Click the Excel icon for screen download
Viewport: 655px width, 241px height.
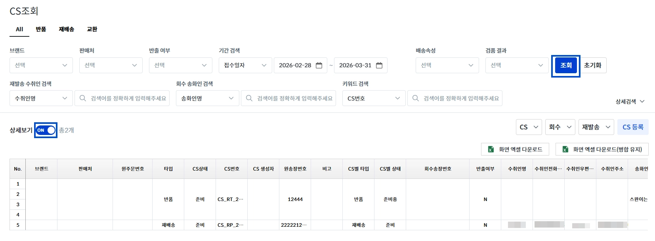point(491,149)
